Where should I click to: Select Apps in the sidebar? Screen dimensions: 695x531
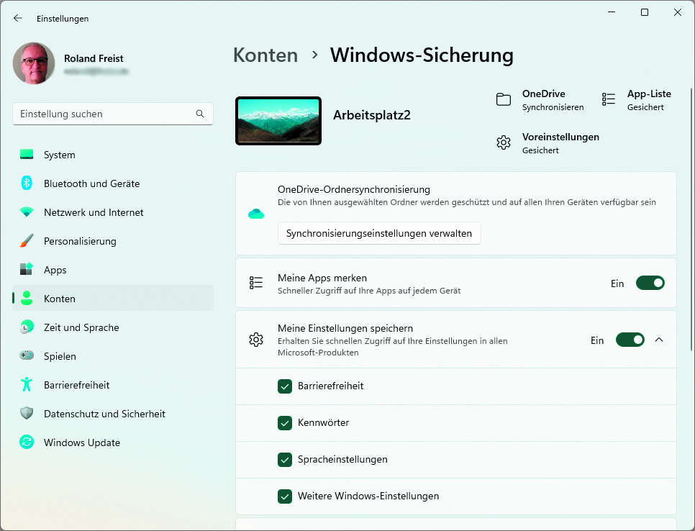click(x=113, y=270)
